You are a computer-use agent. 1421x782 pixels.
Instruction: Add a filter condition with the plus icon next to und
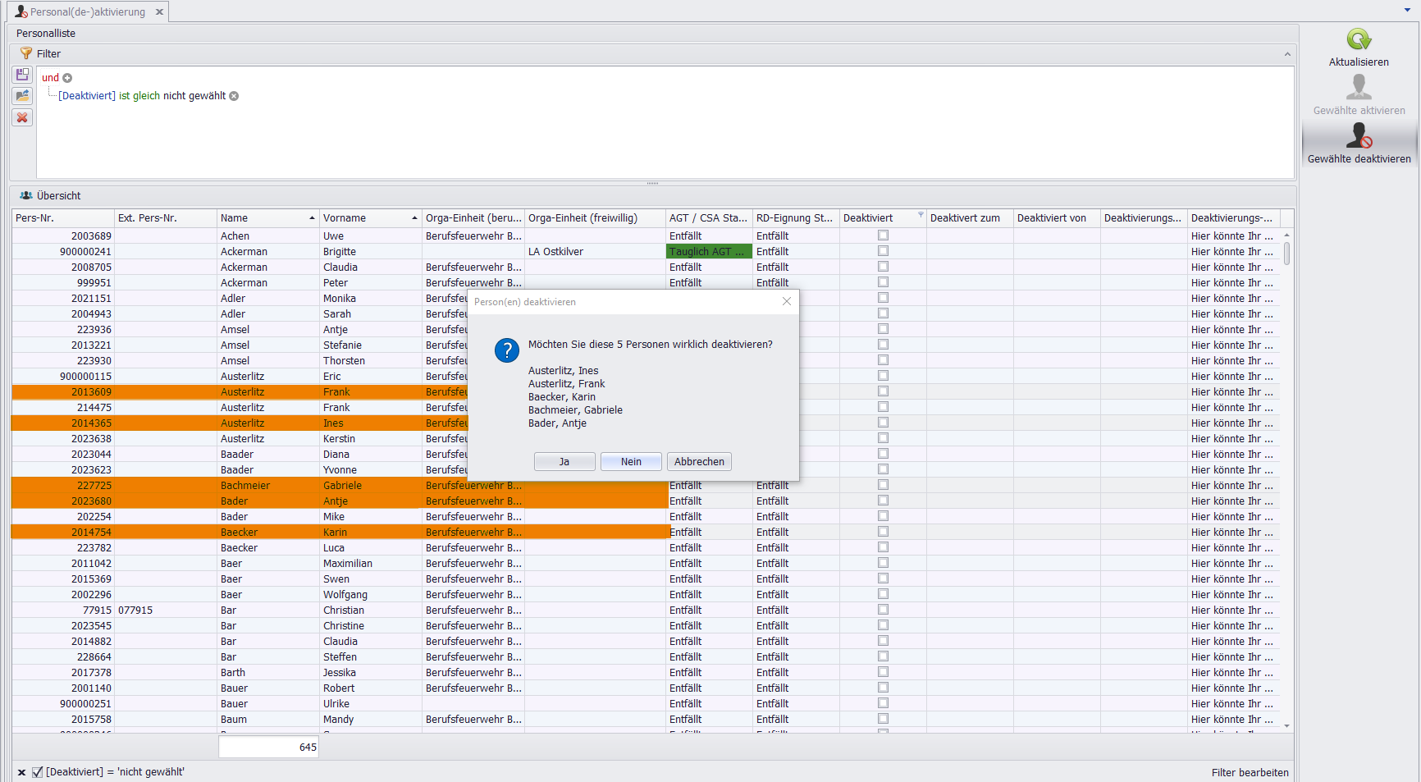click(67, 78)
